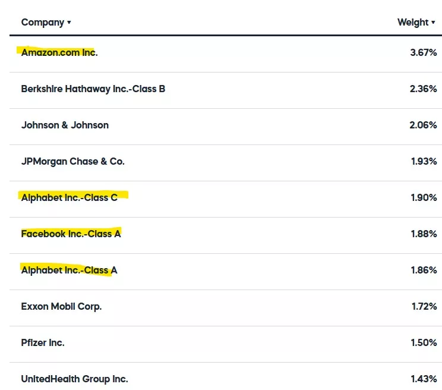Screen dimensions: 442x390
Task: Click the 1.93% JPMorgan weight cell
Action: pyautogui.click(x=424, y=161)
